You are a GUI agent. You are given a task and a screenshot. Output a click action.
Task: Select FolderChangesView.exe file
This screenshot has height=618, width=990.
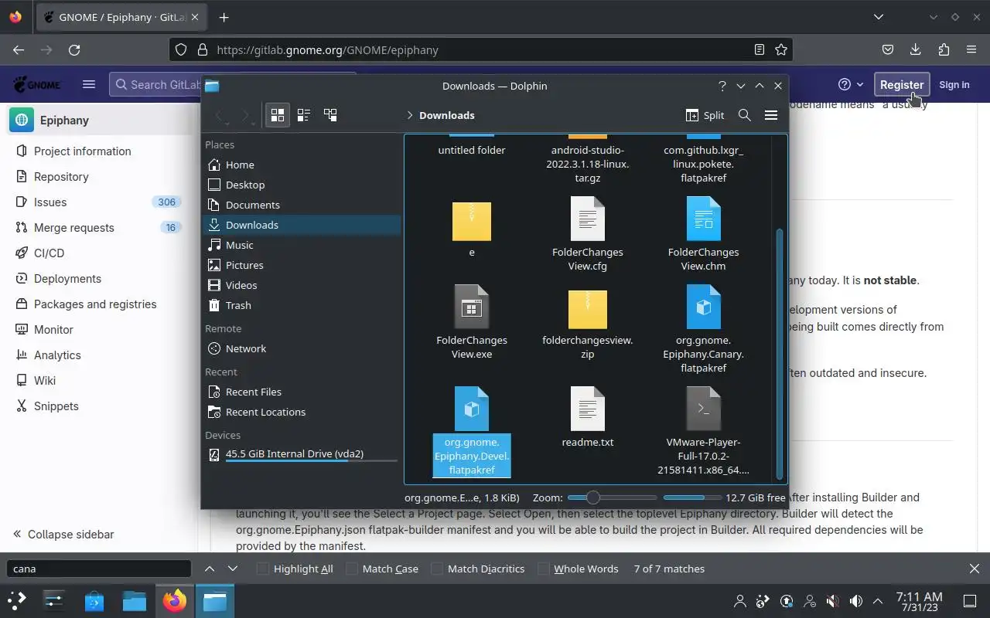click(472, 322)
